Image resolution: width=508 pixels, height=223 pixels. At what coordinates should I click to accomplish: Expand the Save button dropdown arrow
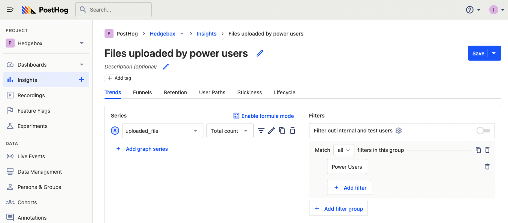click(494, 54)
